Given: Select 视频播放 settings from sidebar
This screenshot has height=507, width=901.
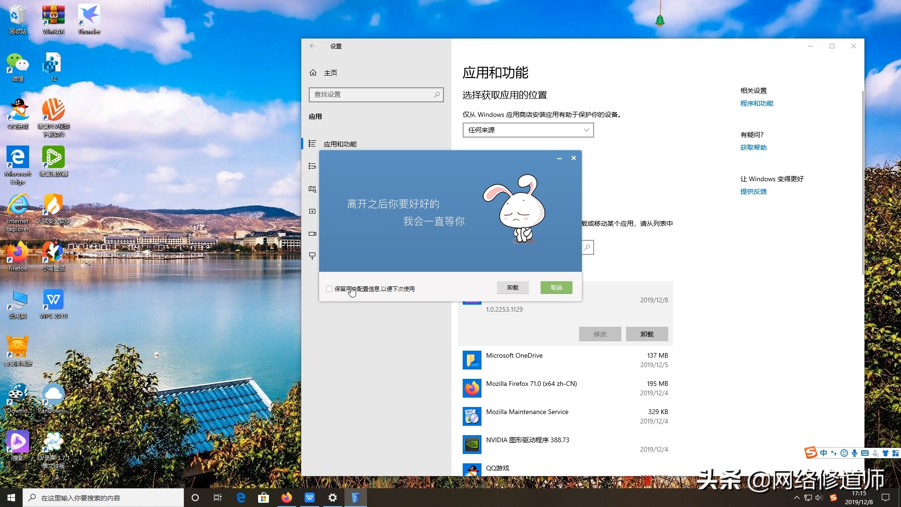Looking at the screenshot, I should pos(313,234).
